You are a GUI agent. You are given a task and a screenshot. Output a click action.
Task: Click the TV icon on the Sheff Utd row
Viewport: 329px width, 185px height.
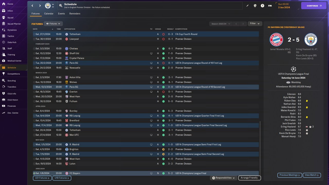pos(151,53)
